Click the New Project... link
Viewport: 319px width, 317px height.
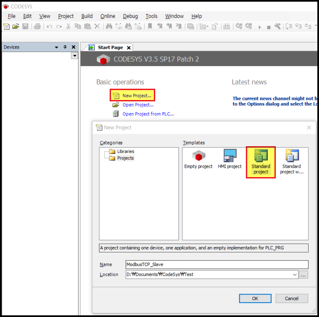click(x=137, y=96)
